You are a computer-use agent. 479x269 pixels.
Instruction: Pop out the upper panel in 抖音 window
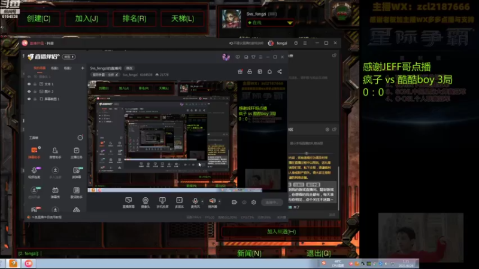(x=334, y=55)
